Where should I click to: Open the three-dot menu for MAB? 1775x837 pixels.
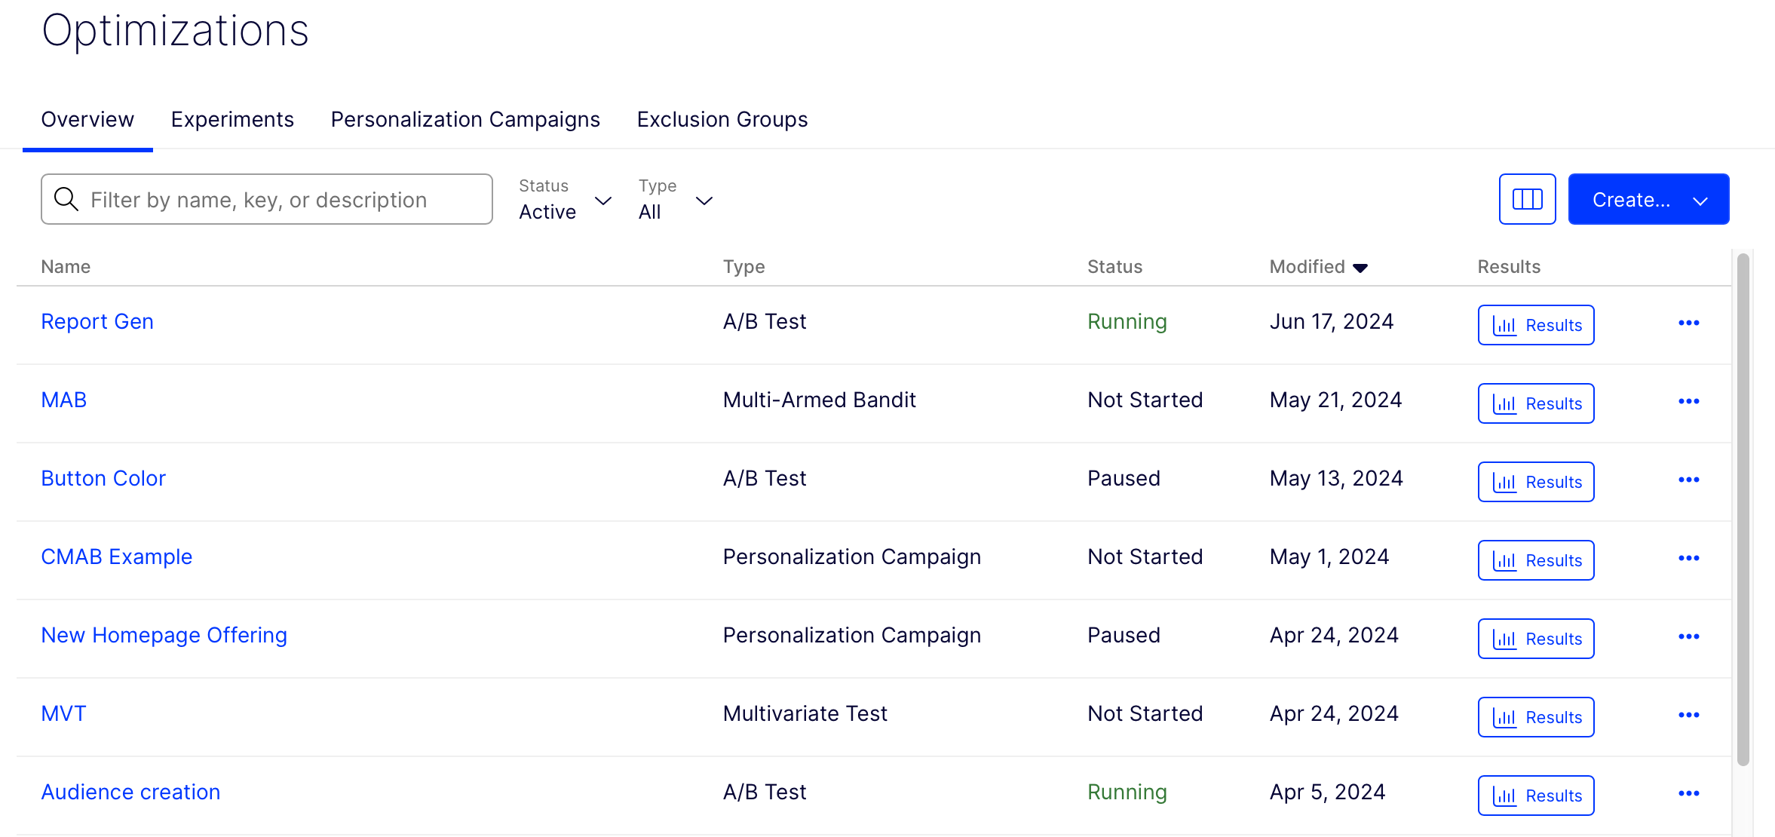pyautogui.click(x=1688, y=402)
